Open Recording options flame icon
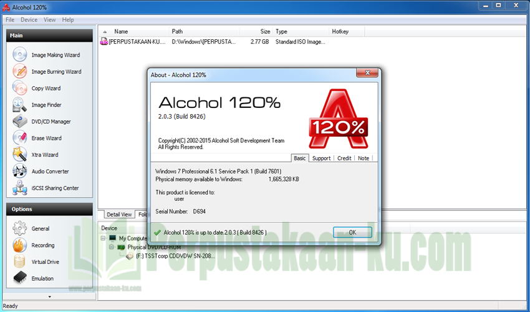Viewport: 530px width, 312px height. 19,245
